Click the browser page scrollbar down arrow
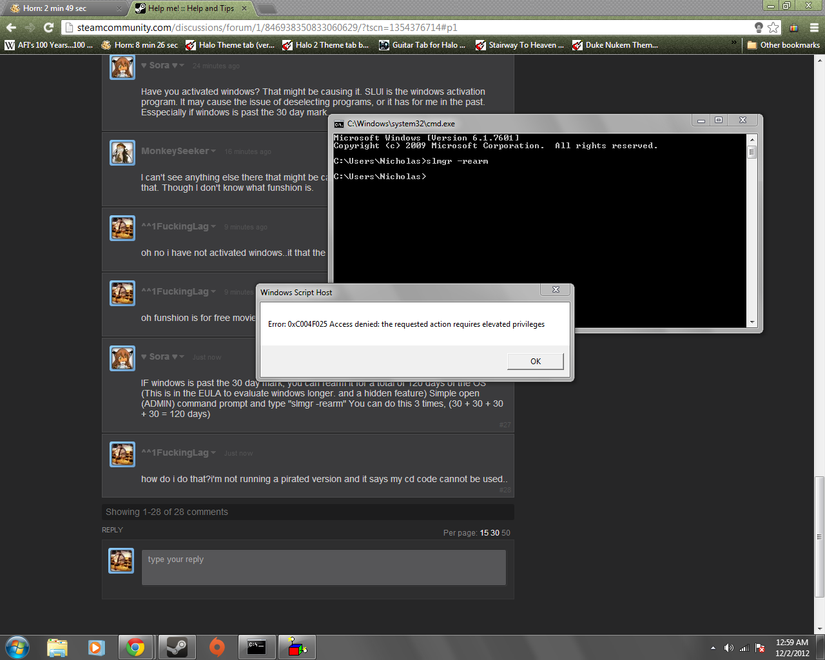This screenshot has height=660, width=825. pos(820,628)
